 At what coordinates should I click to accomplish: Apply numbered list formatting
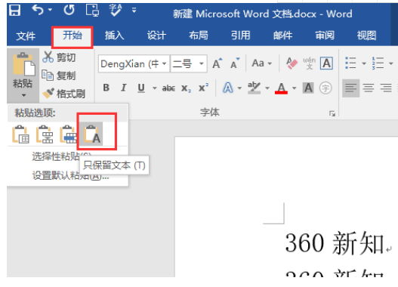(x=378, y=63)
